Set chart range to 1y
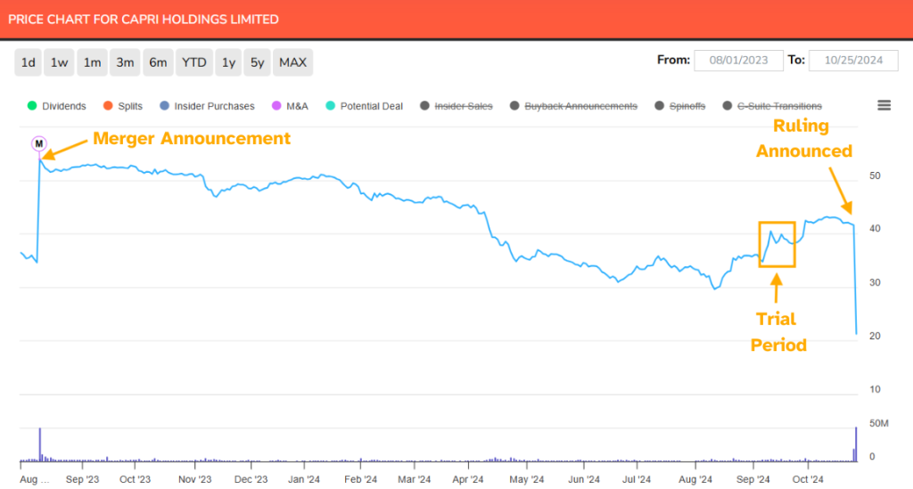This screenshot has height=489, width=913. tap(228, 62)
